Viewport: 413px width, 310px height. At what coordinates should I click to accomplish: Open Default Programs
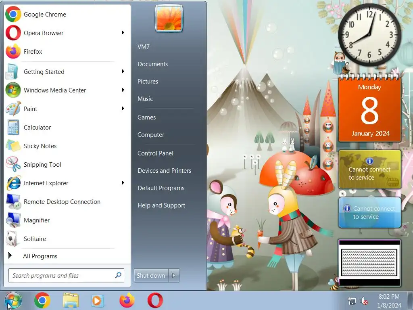point(161,188)
